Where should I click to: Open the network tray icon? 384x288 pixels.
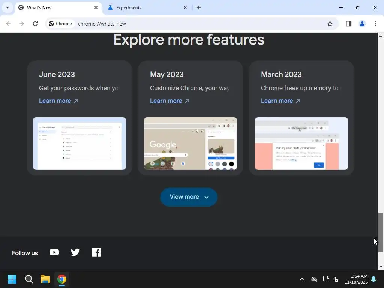click(326, 279)
